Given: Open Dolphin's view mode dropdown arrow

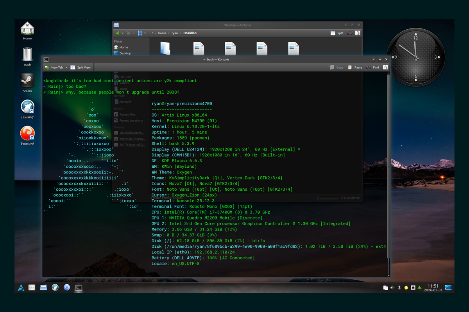Looking at the screenshot, I should coord(145,33).
